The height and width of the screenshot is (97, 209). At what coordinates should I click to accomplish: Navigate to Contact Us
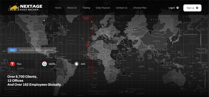click(121, 8)
